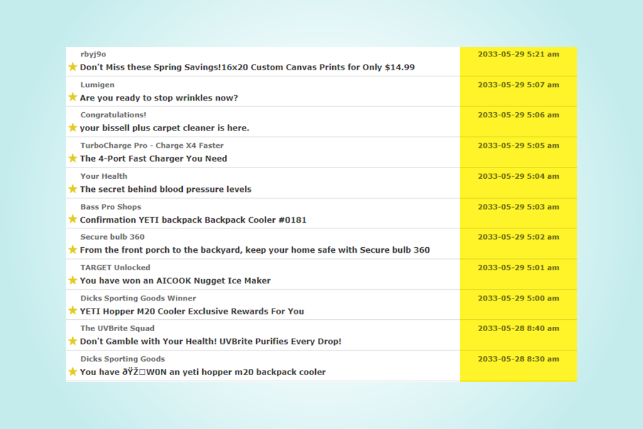Viewport: 643px width, 429px height.
Task: Open 'Don't Gamble with Your Health!' email
Action: (x=210, y=341)
